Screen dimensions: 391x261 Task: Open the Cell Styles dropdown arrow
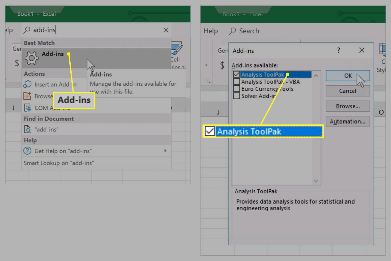[x=183, y=67]
